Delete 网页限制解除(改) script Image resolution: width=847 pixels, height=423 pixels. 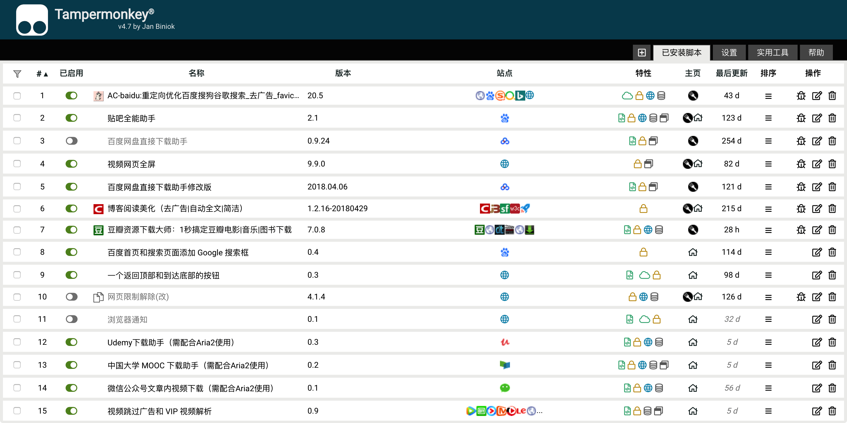click(x=832, y=297)
